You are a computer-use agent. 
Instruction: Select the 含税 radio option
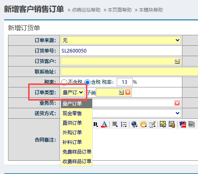click(87, 82)
